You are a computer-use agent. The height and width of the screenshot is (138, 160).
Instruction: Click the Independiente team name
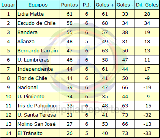(x=35, y=69)
